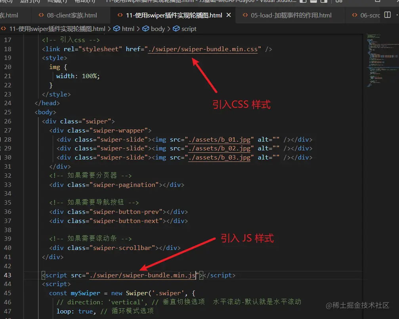Click the closing </head> tag

[x=47, y=103]
